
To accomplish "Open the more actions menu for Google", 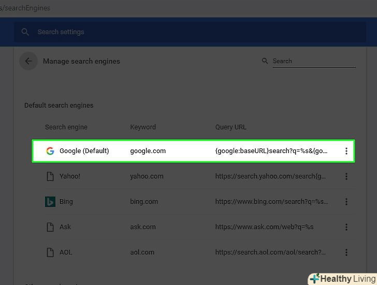I will pos(346,151).
